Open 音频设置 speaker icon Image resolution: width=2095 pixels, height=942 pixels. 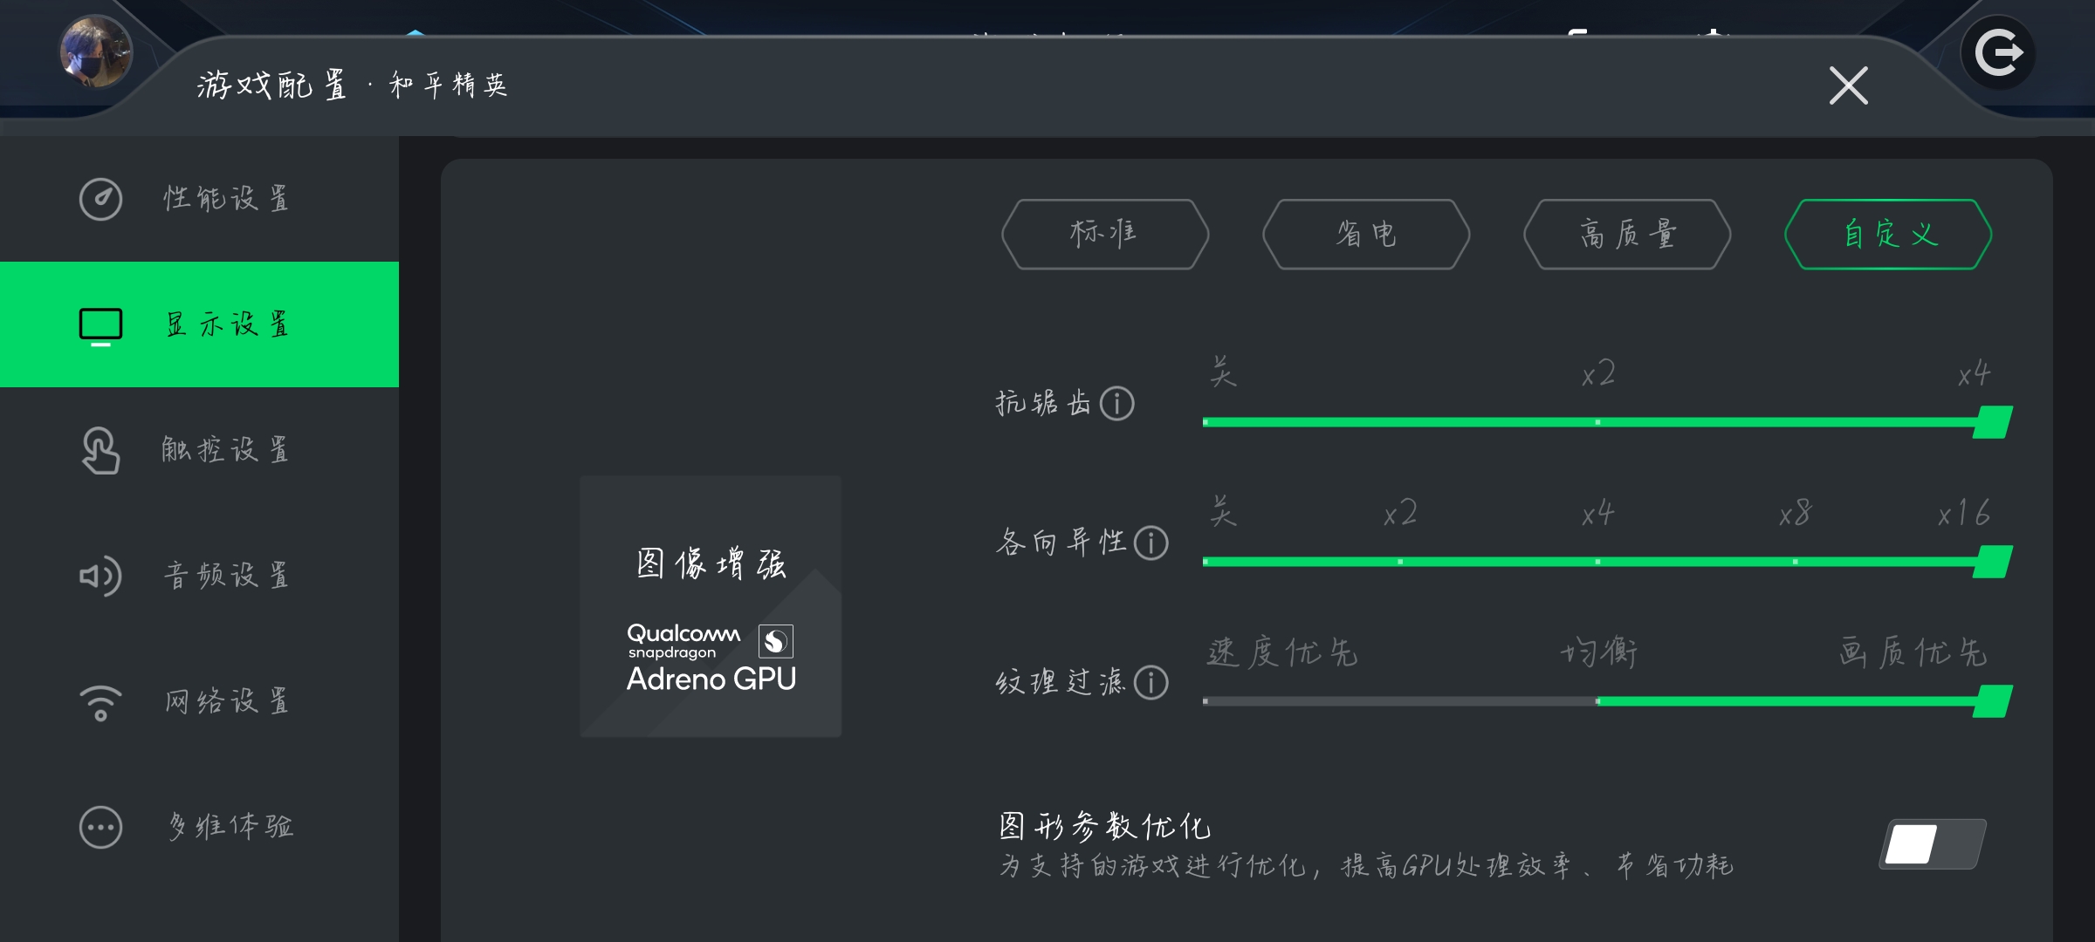(100, 576)
